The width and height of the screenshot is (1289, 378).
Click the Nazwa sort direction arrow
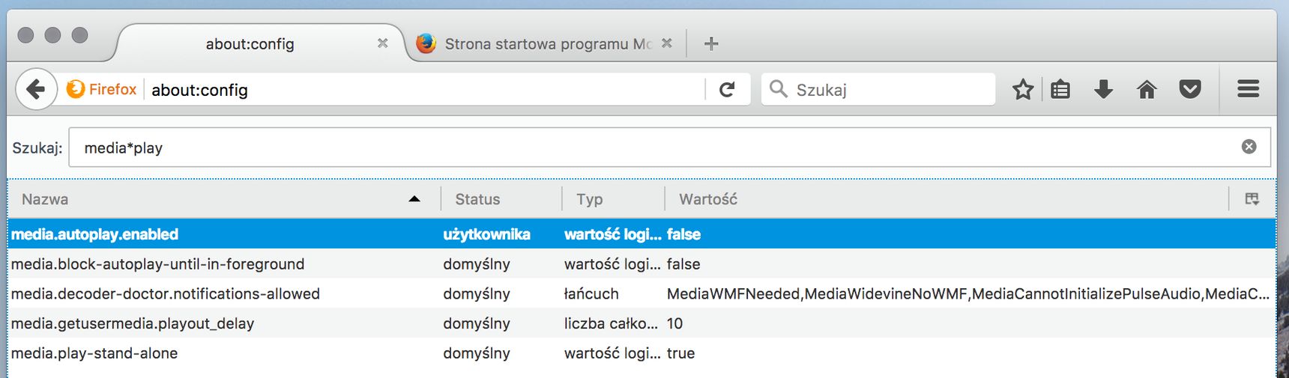[414, 199]
